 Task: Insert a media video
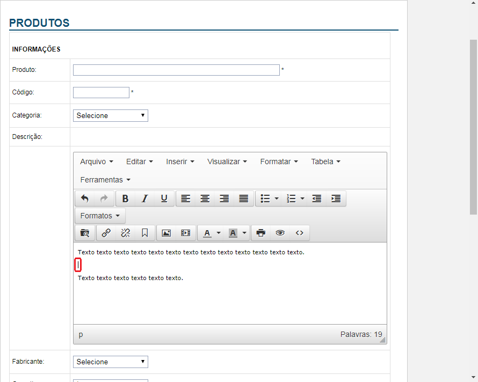tap(186, 233)
